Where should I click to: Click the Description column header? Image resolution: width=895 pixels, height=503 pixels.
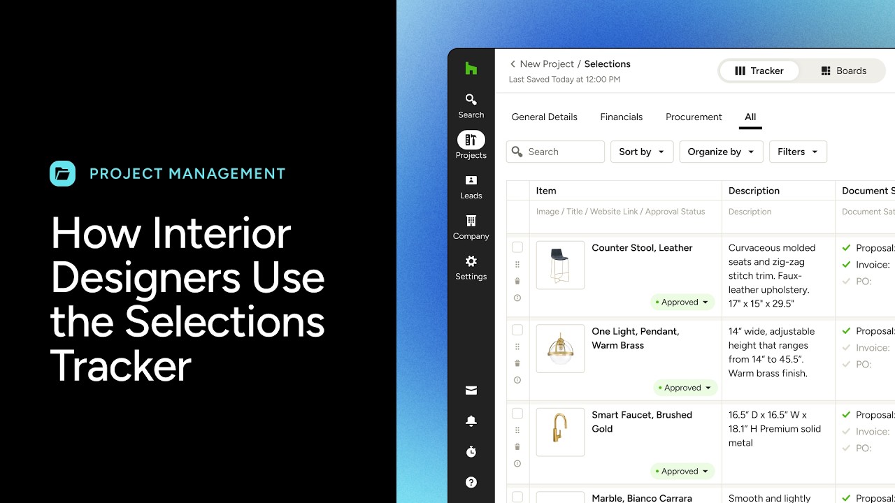coord(754,190)
